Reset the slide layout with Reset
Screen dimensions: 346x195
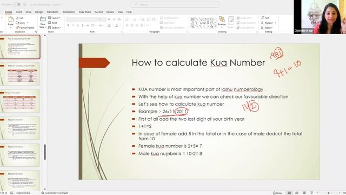(52, 23)
